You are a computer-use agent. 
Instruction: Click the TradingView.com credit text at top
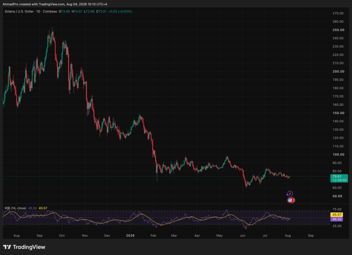coord(52,4)
